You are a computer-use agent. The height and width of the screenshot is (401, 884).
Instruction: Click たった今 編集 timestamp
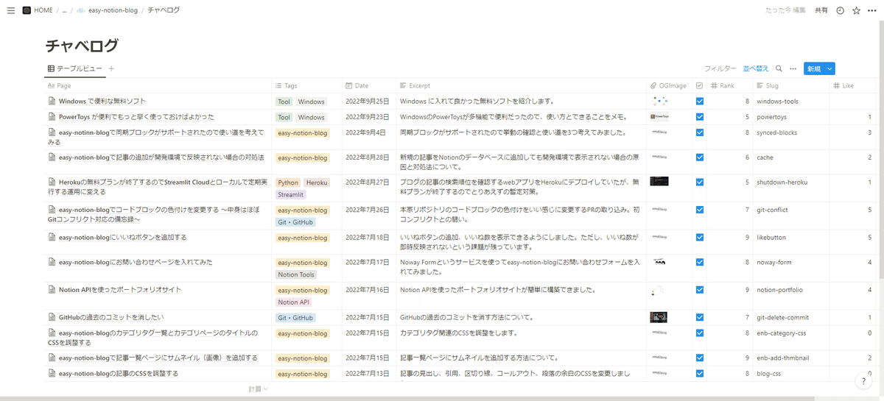point(785,11)
